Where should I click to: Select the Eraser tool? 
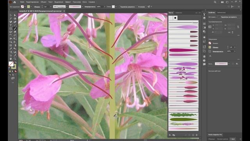pos(15,32)
